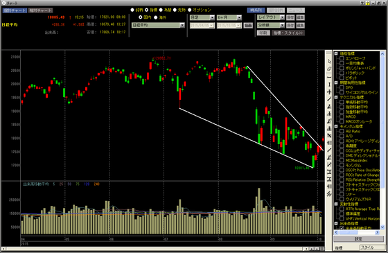Enable the DPO indicator checkbox
This screenshot has height=253, width=388.
342,87
